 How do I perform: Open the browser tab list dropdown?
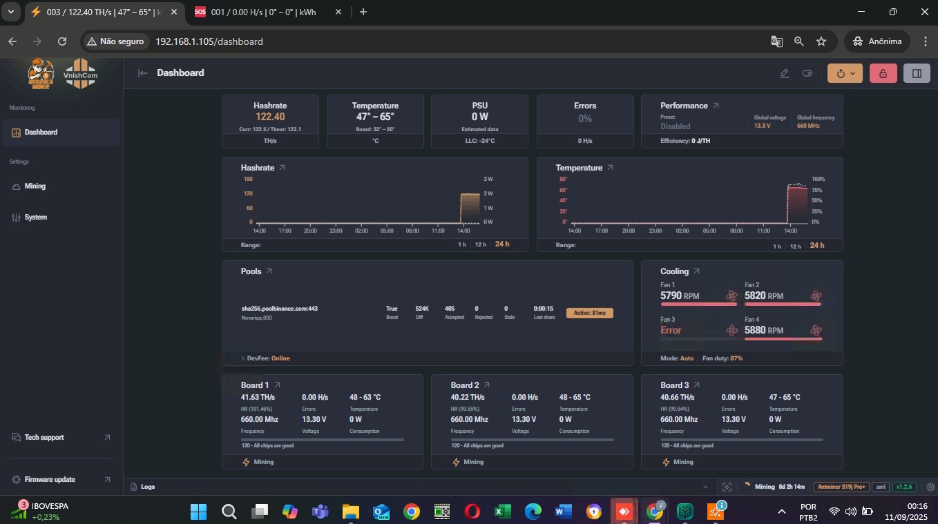point(10,12)
